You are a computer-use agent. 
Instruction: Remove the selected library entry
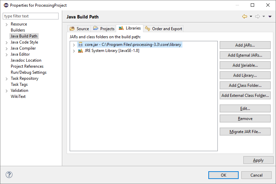coord(245,119)
